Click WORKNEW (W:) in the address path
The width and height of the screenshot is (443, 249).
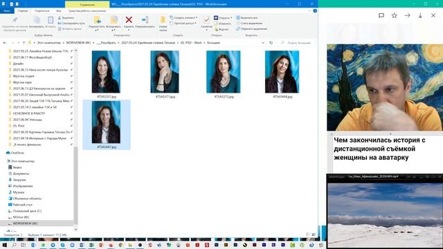coord(78,43)
